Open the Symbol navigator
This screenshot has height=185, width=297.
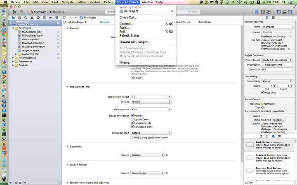click(19, 18)
